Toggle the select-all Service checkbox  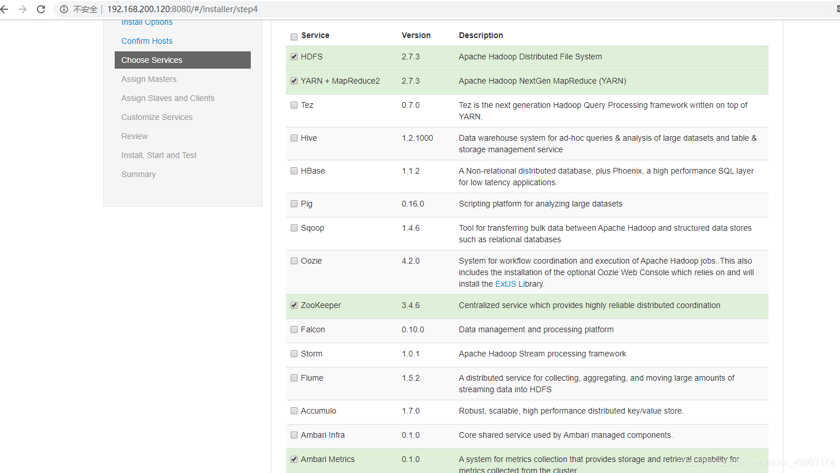point(294,37)
